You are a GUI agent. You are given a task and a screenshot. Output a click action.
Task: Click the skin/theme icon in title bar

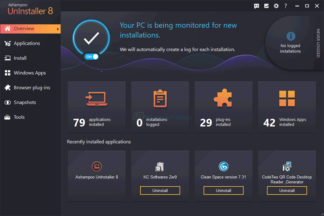click(x=266, y=6)
